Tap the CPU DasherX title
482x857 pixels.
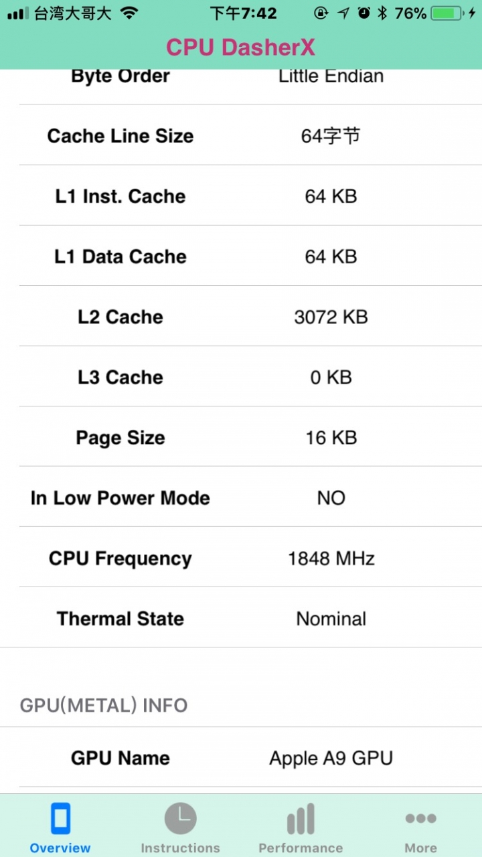click(x=240, y=48)
